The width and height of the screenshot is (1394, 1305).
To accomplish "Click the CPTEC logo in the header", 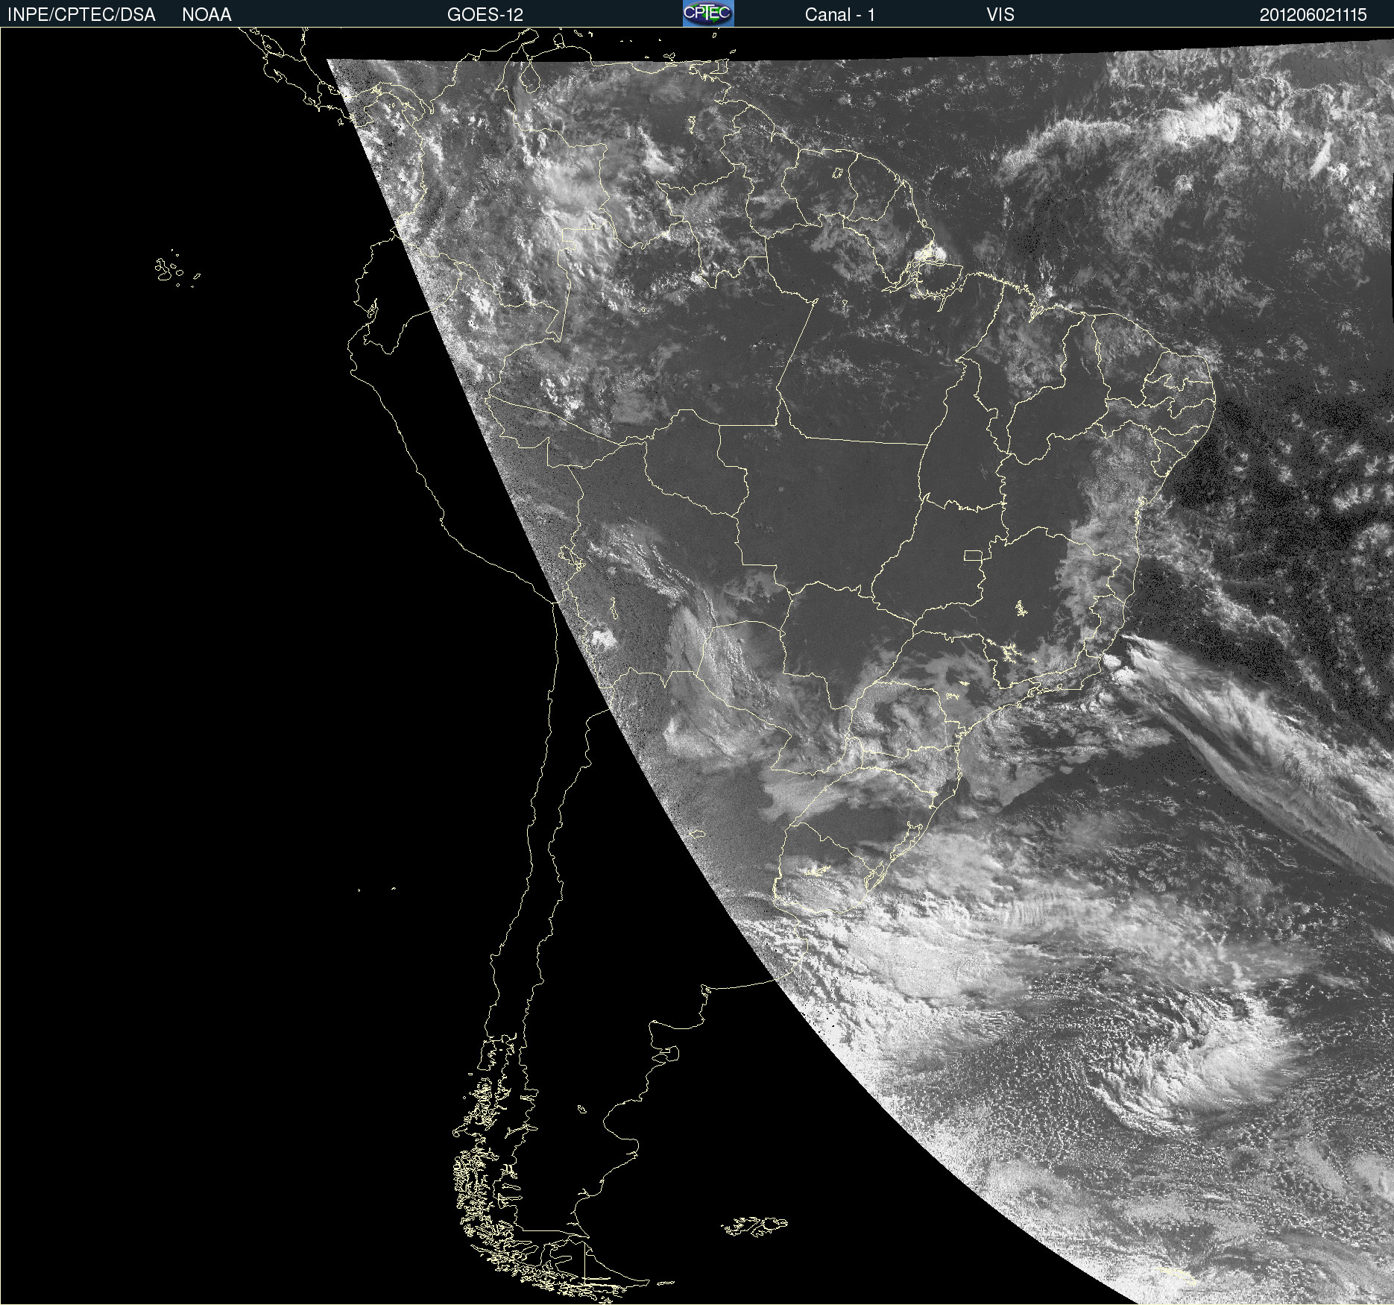I will coord(708,13).
